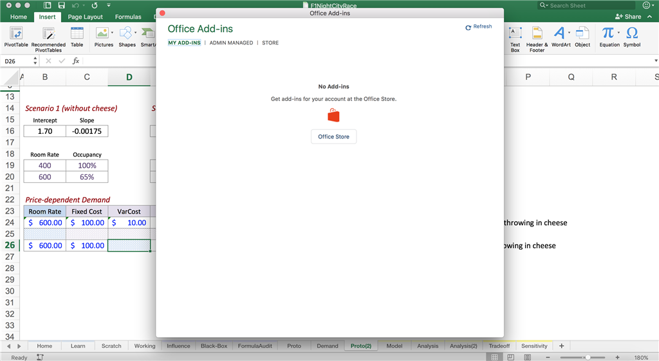Screen dimensions: 659x361
Task: Switch to Page Layout view in status bar
Action: (510, 357)
